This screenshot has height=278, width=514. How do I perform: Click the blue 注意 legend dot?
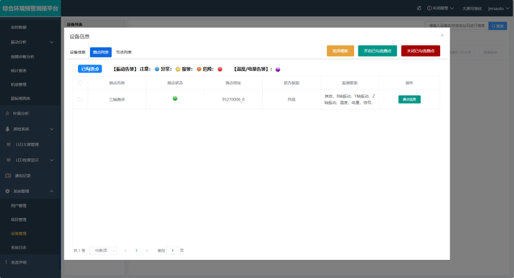pyautogui.click(x=157, y=69)
